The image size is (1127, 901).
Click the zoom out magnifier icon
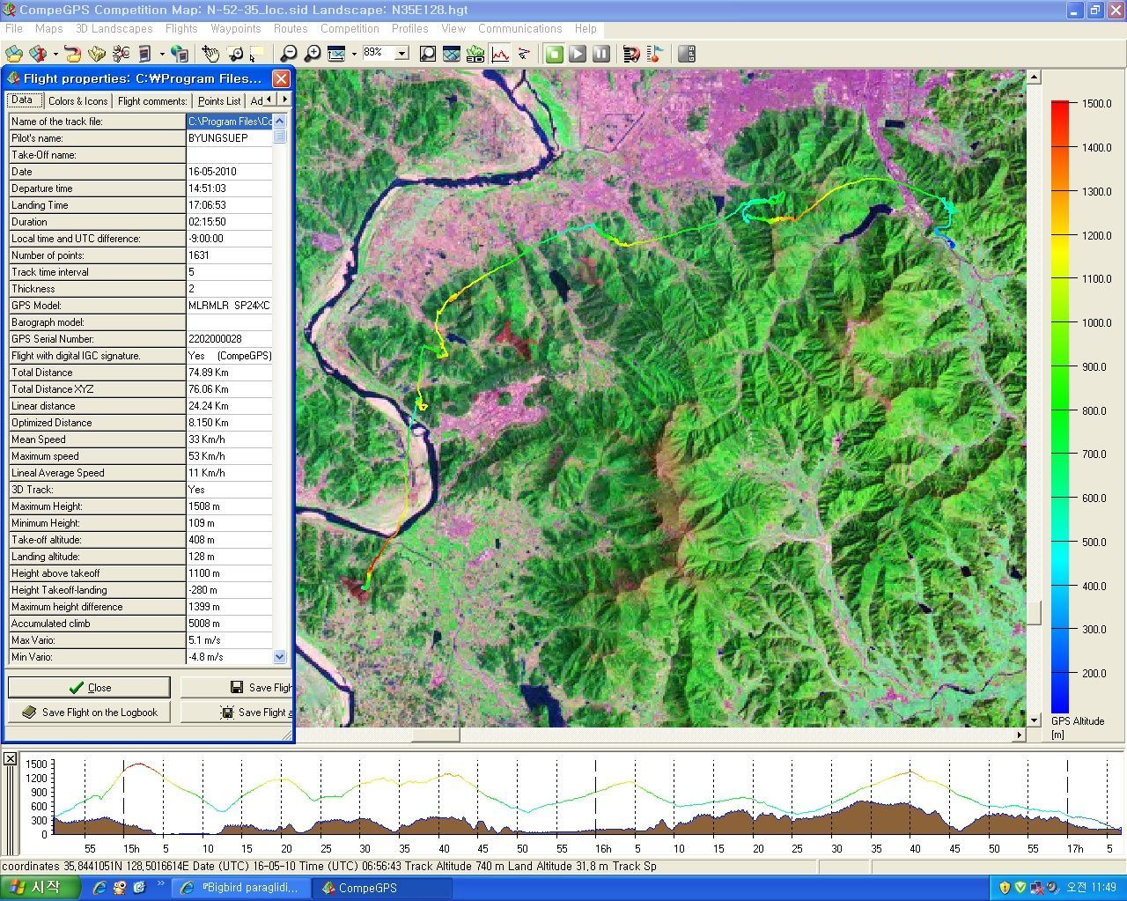tap(288, 54)
